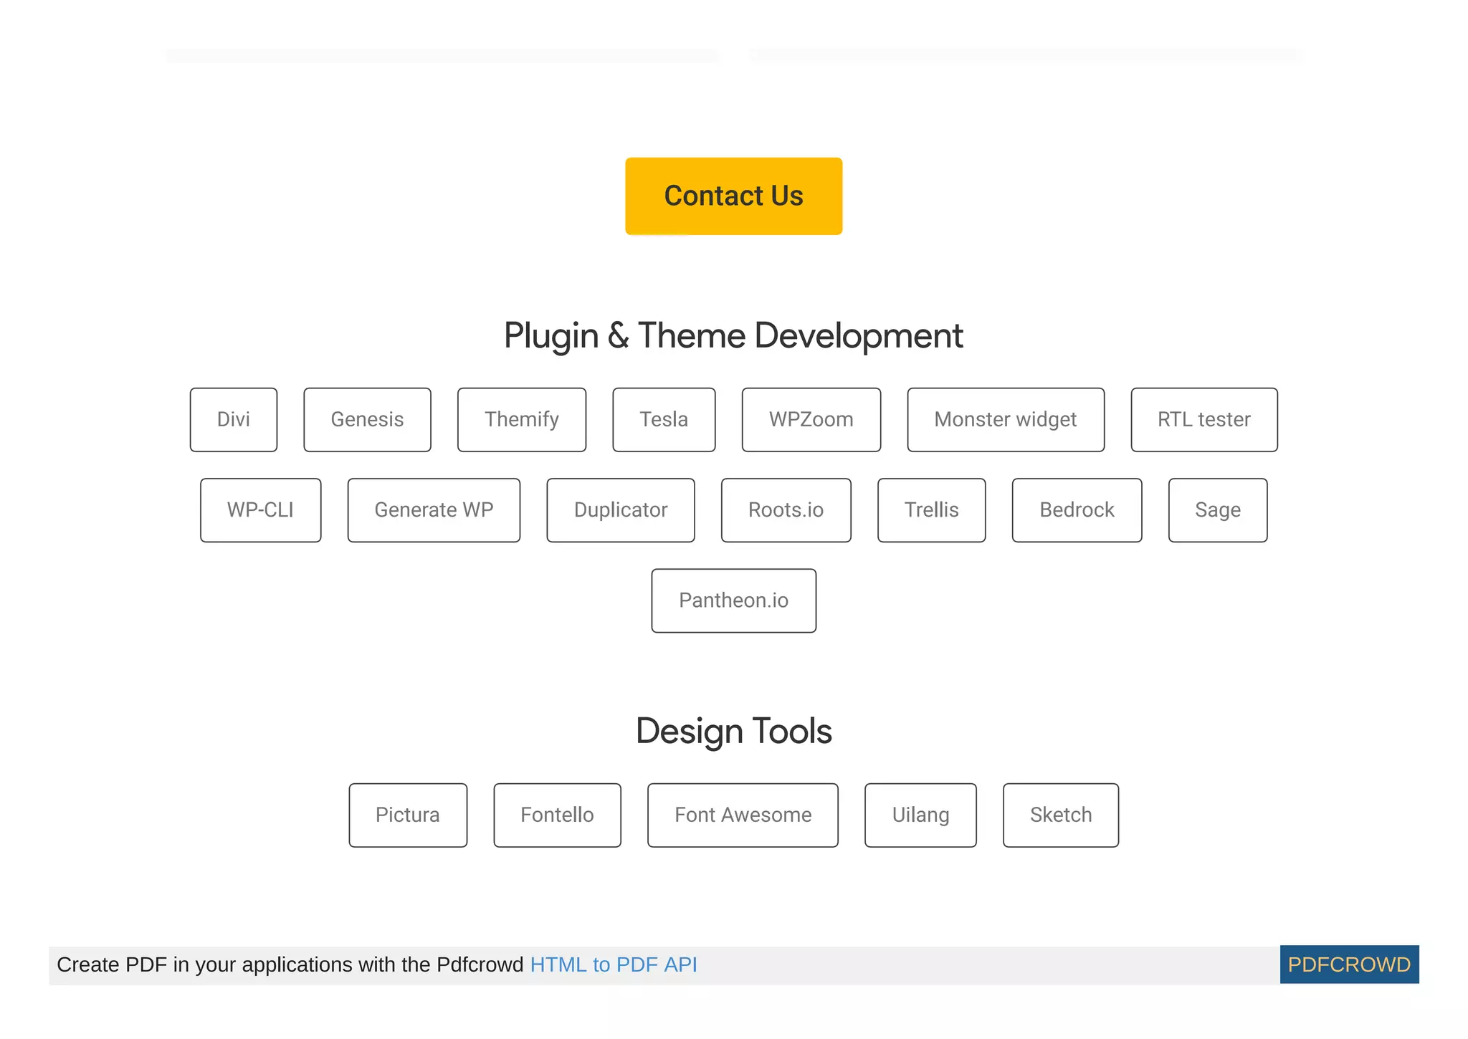Select the Pantheon.io tag
The width and height of the screenshot is (1468, 1039).
click(x=733, y=600)
